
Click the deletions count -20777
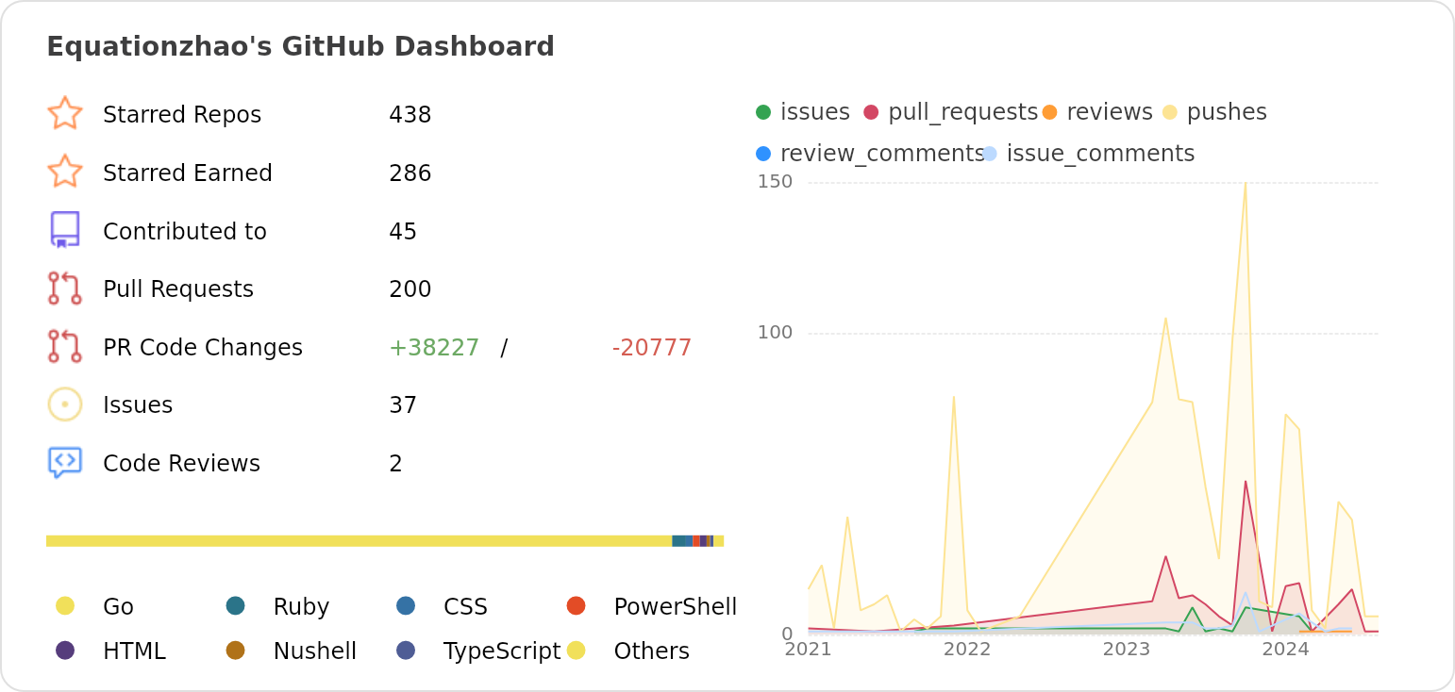point(652,348)
